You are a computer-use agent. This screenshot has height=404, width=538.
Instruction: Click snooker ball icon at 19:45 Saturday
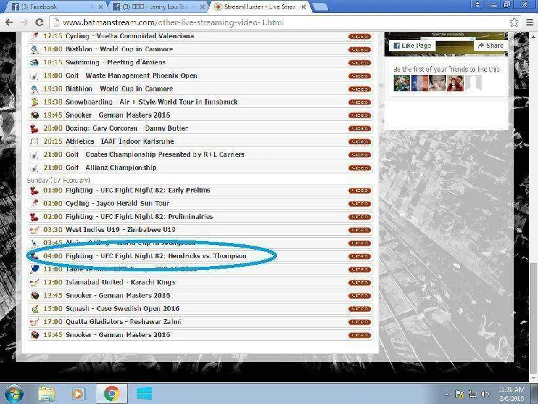pyautogui.click(x=35, y=115)
